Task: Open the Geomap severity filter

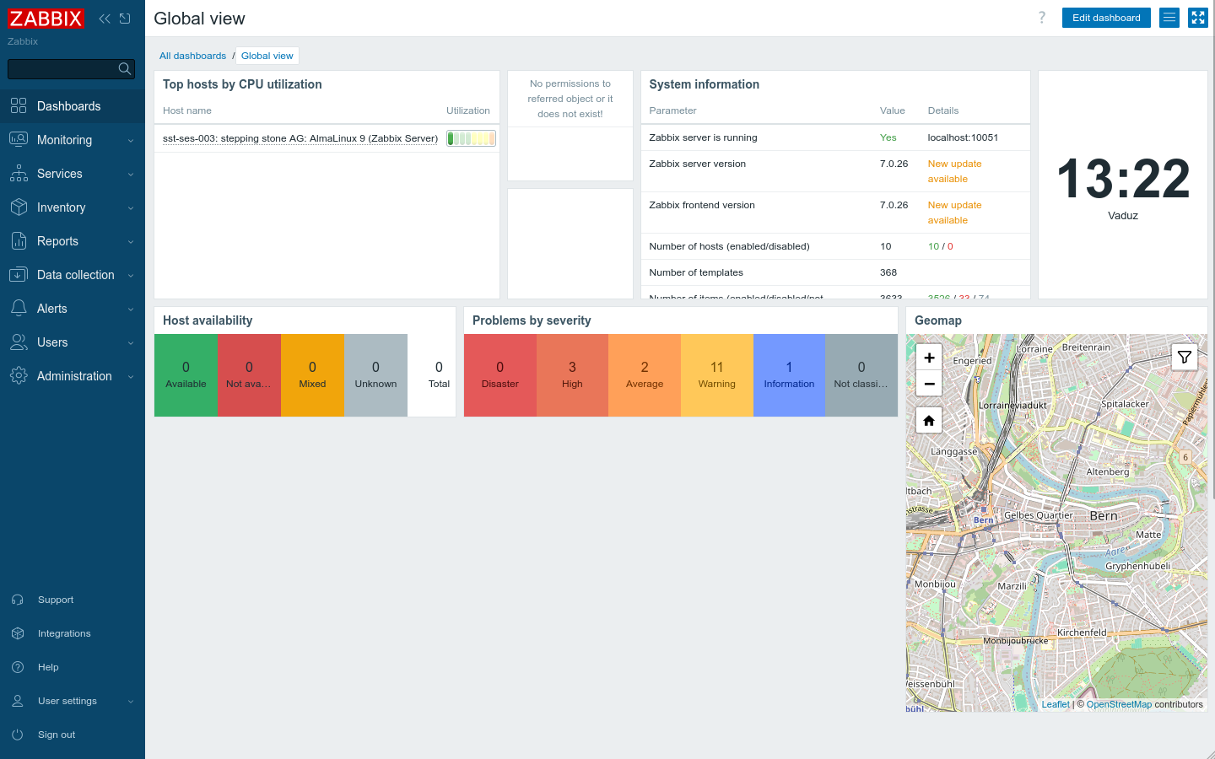Action: pos(1185,358)
